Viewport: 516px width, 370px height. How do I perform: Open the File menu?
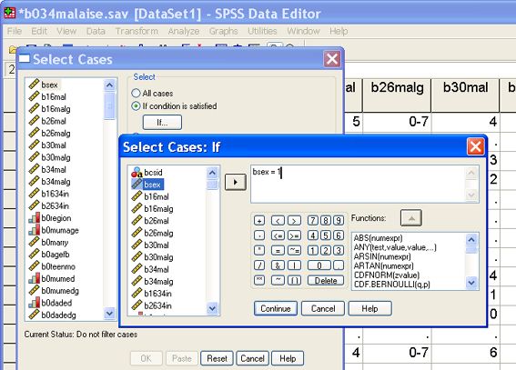15,31
